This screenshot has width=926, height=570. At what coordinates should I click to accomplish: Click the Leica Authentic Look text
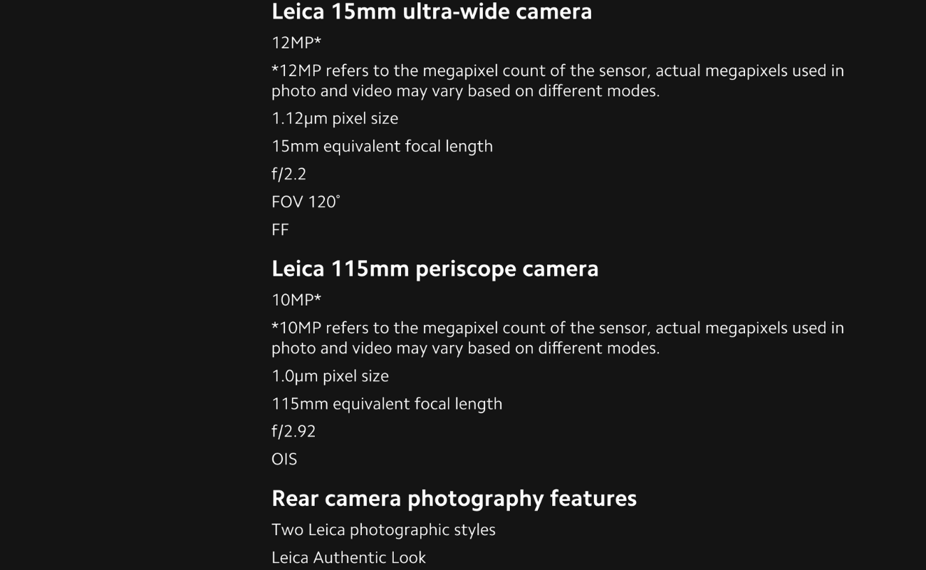[348, 557]
